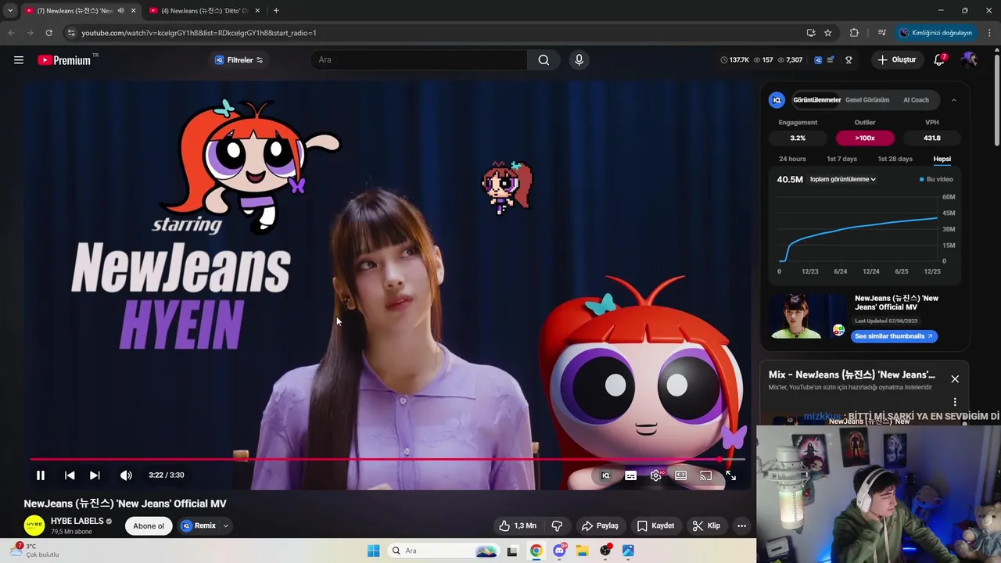Share the video with Paylaş

tap(600, 525)
